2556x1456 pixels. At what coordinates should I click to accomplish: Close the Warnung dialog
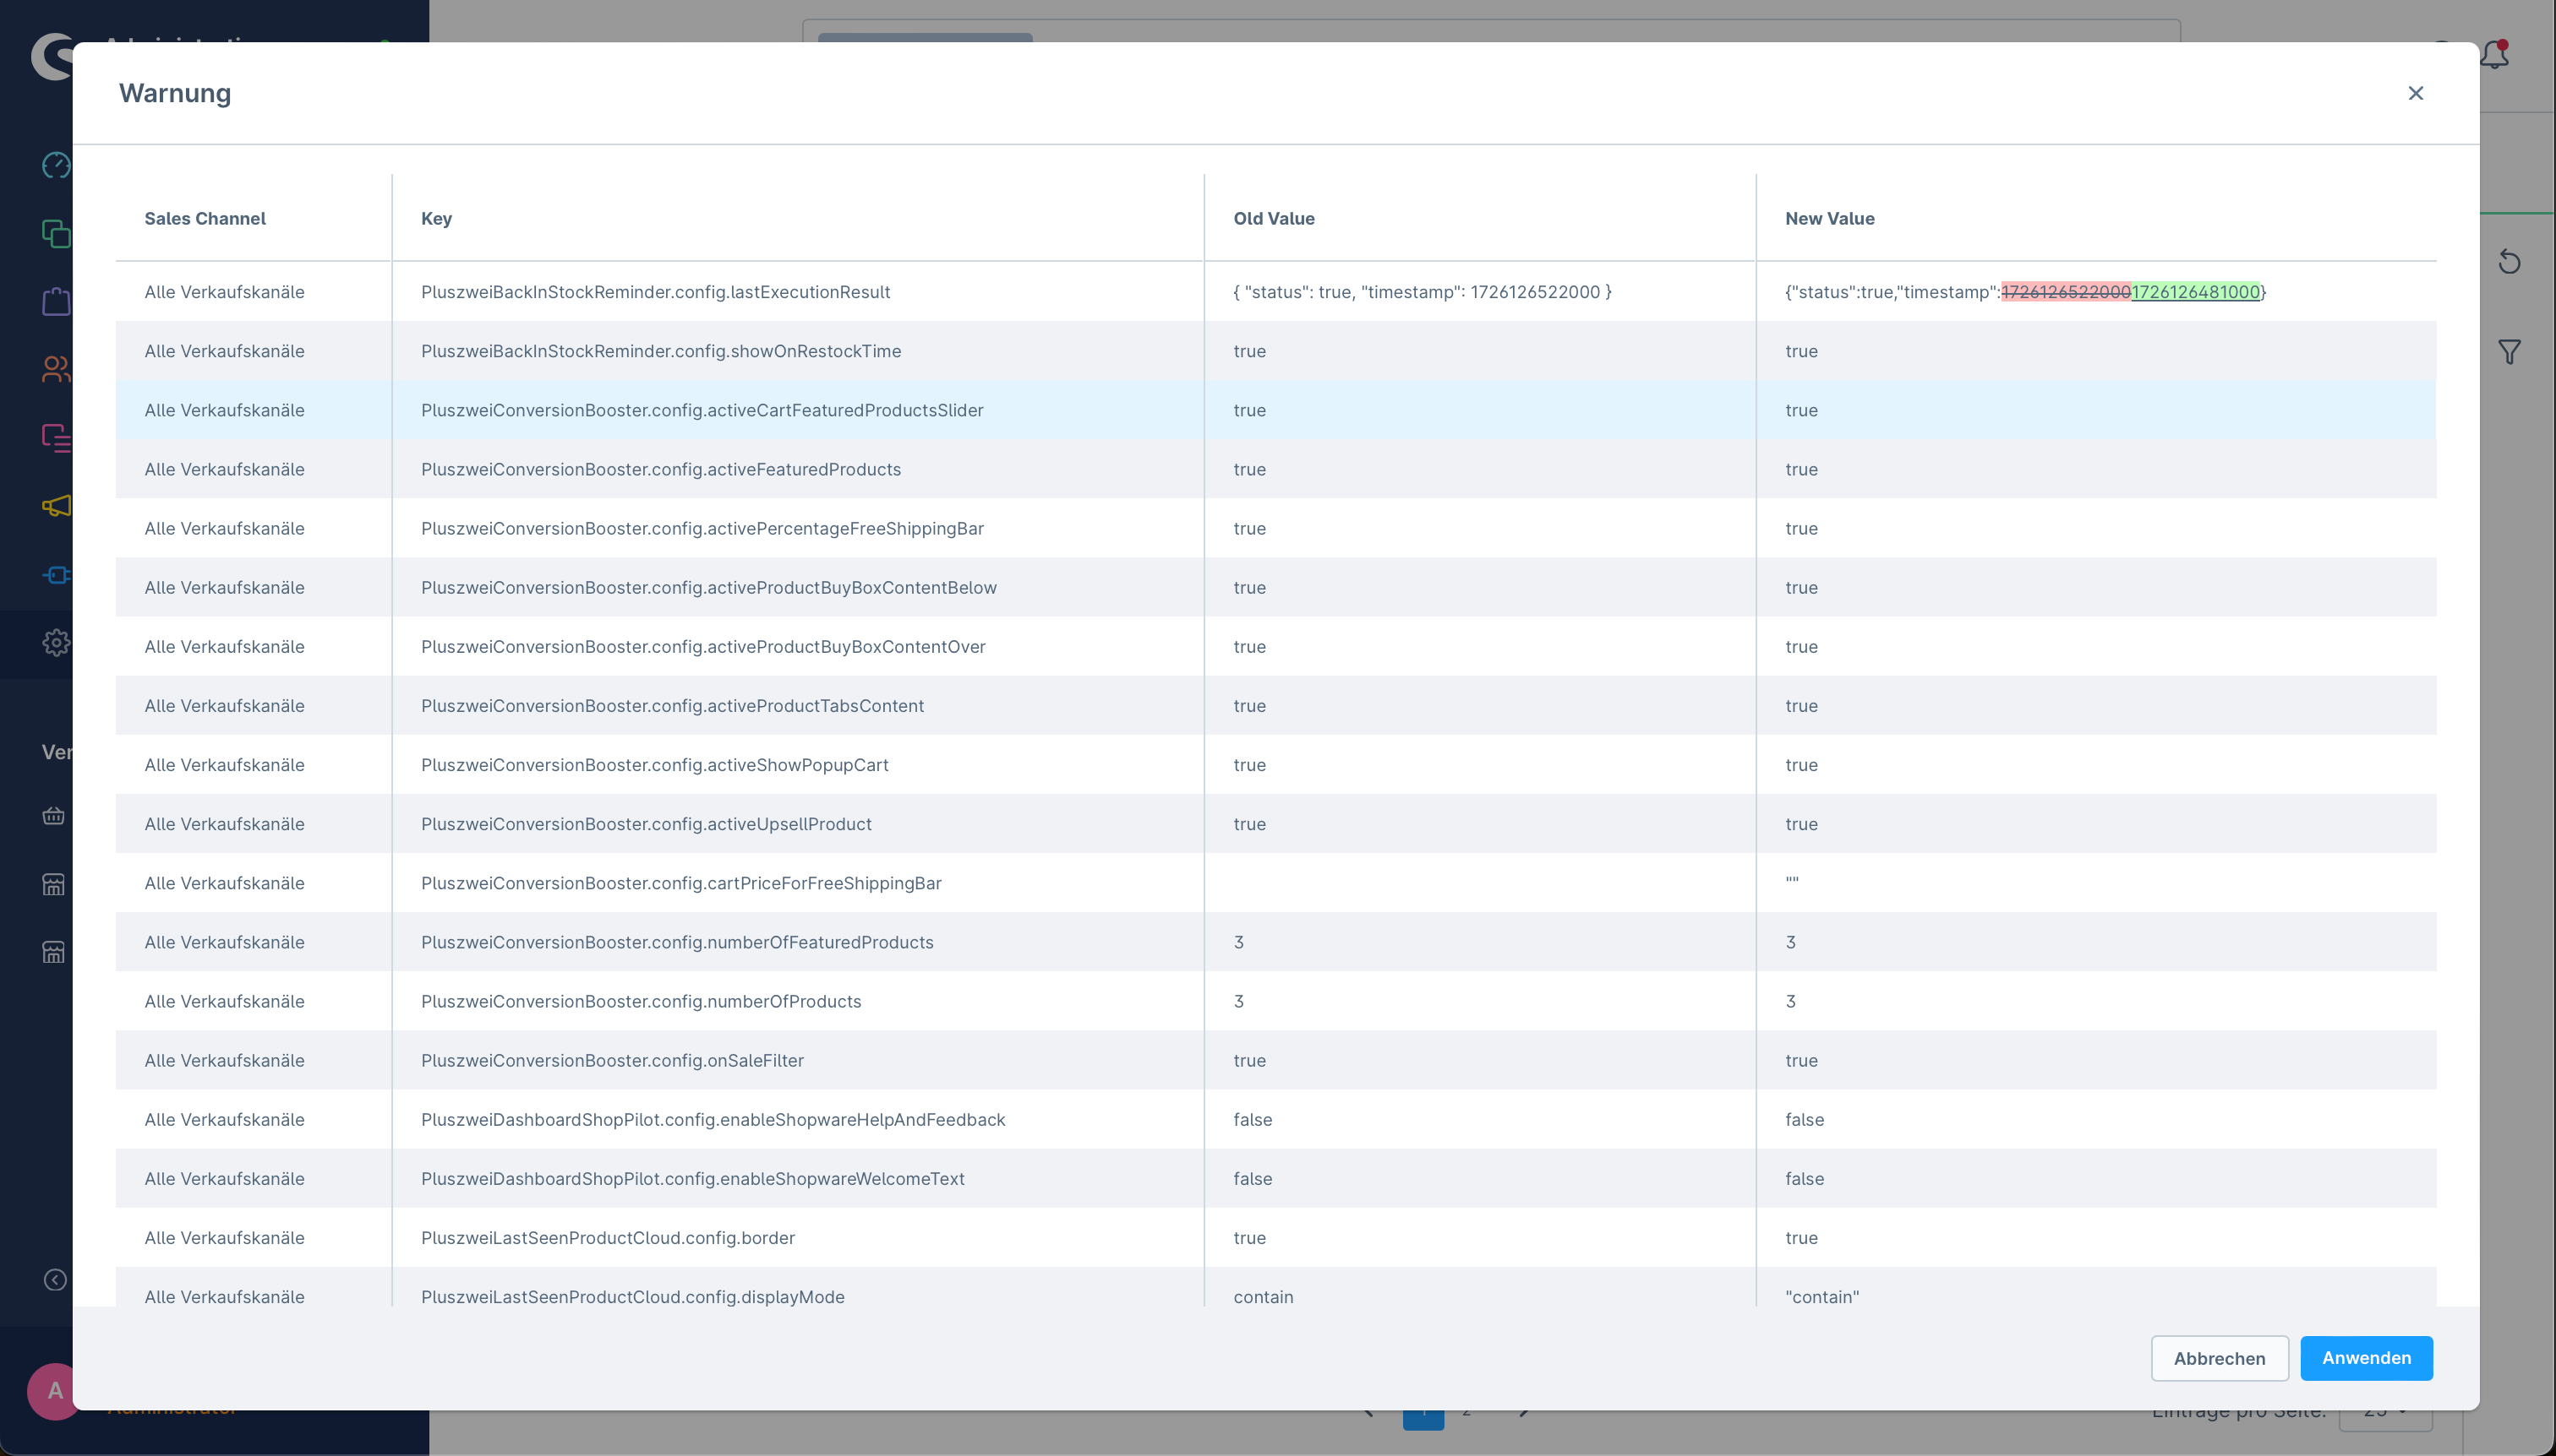2415,93
